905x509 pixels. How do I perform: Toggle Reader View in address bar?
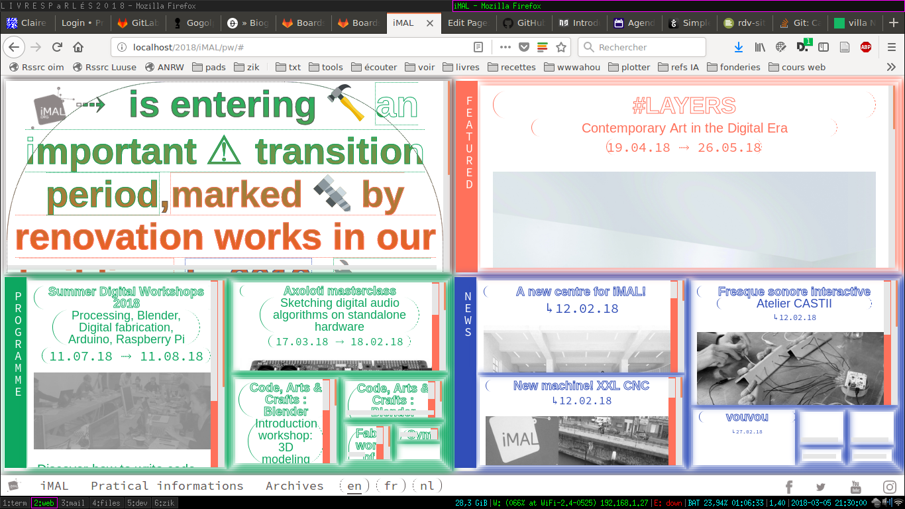pyautogui.click(x=478, y=47)
